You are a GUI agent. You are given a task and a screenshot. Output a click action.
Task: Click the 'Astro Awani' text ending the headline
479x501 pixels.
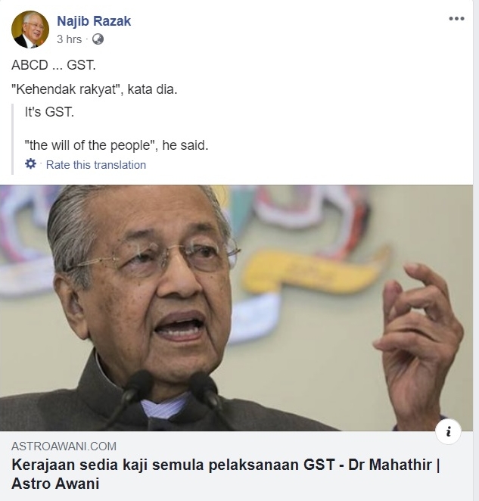55,484
